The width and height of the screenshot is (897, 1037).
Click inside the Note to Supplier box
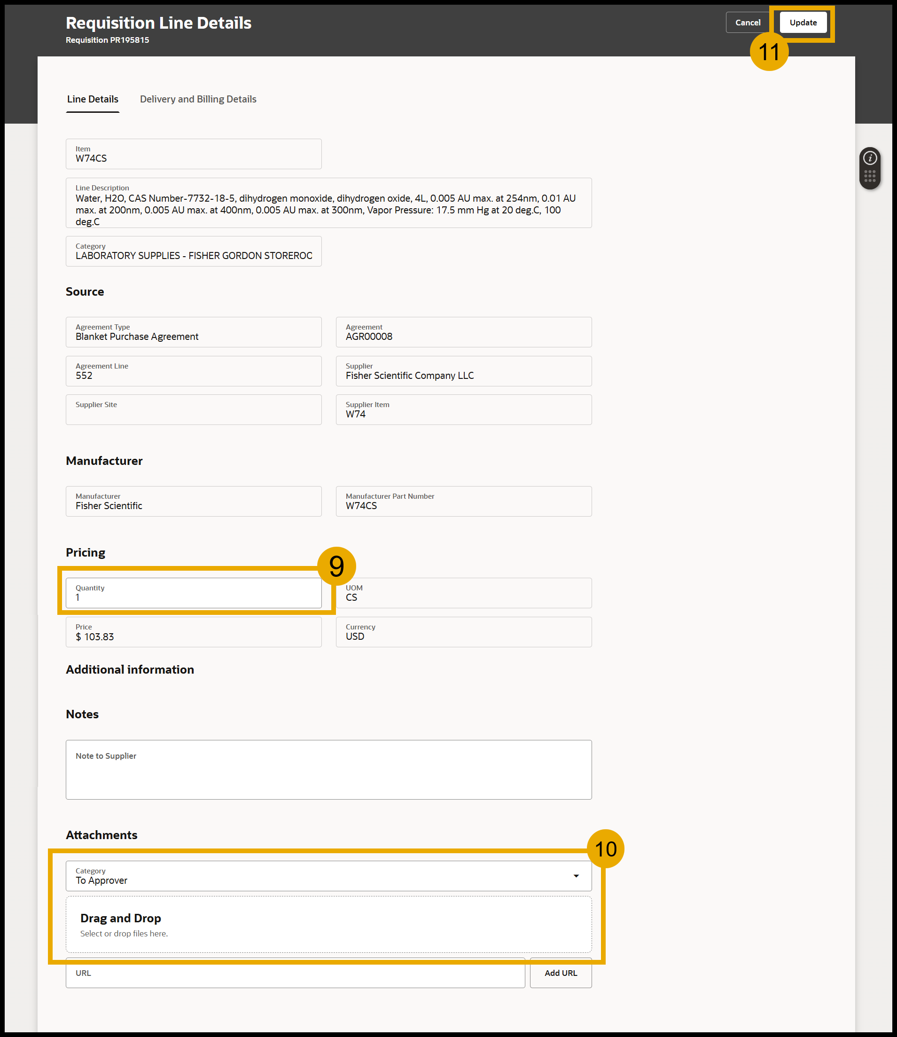click(328, 770)
